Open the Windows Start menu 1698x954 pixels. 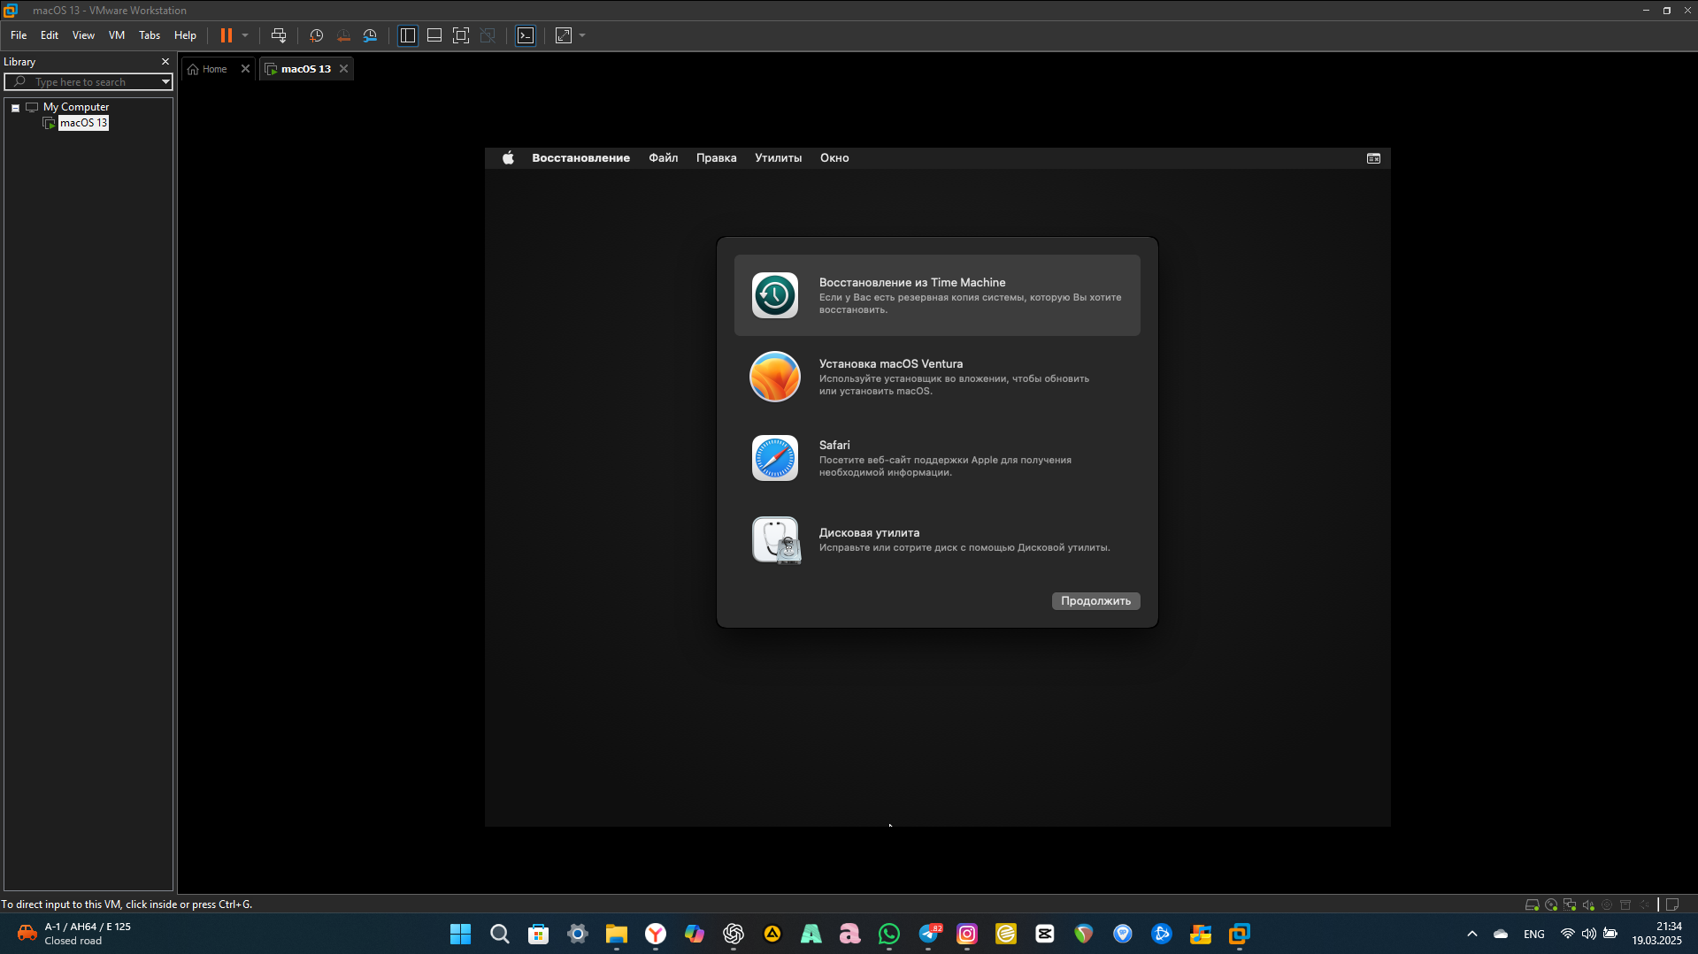pos(461,935)
